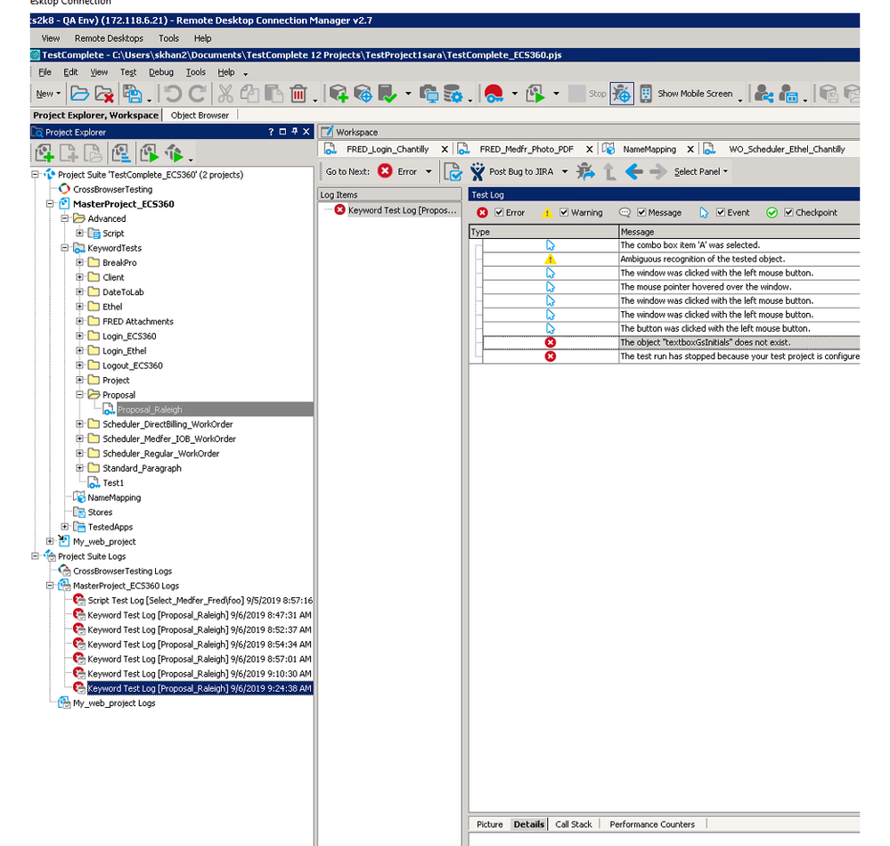Viewport: 890px width, 846px height.
Task: Click the Record test red toolbar icon
Action: point(494,94)
